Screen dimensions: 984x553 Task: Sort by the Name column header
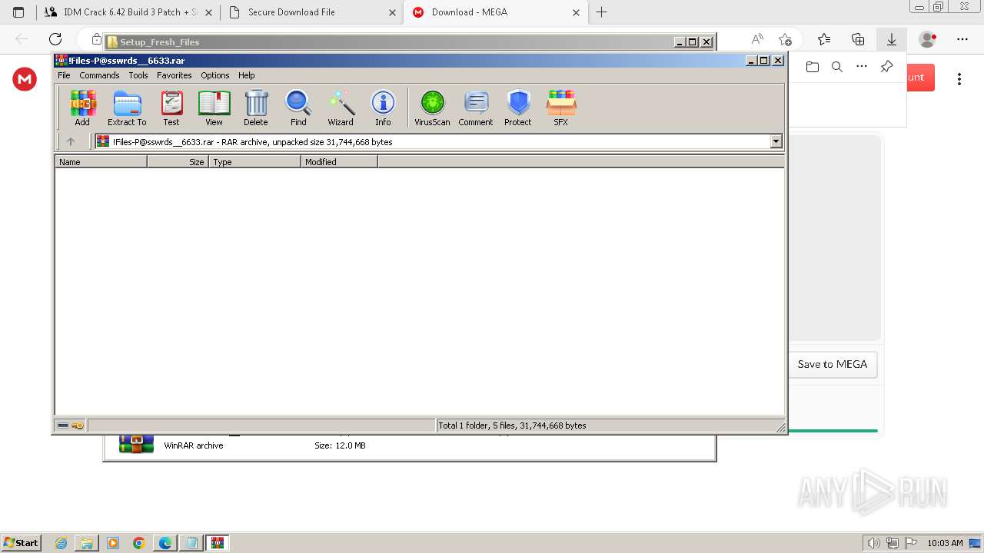101,162
